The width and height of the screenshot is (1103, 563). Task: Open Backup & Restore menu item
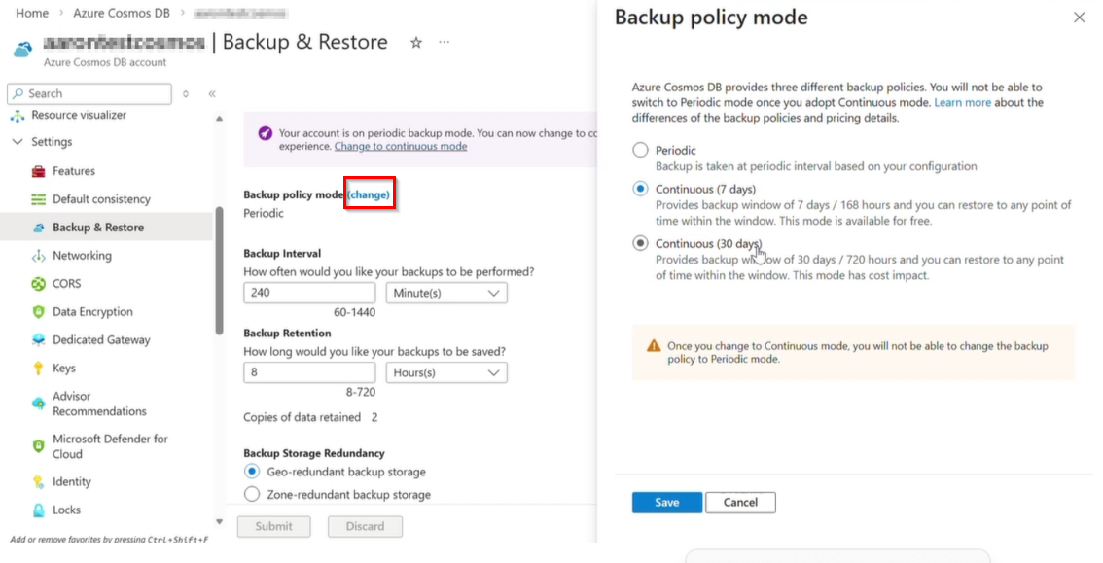tap(97, 228)
